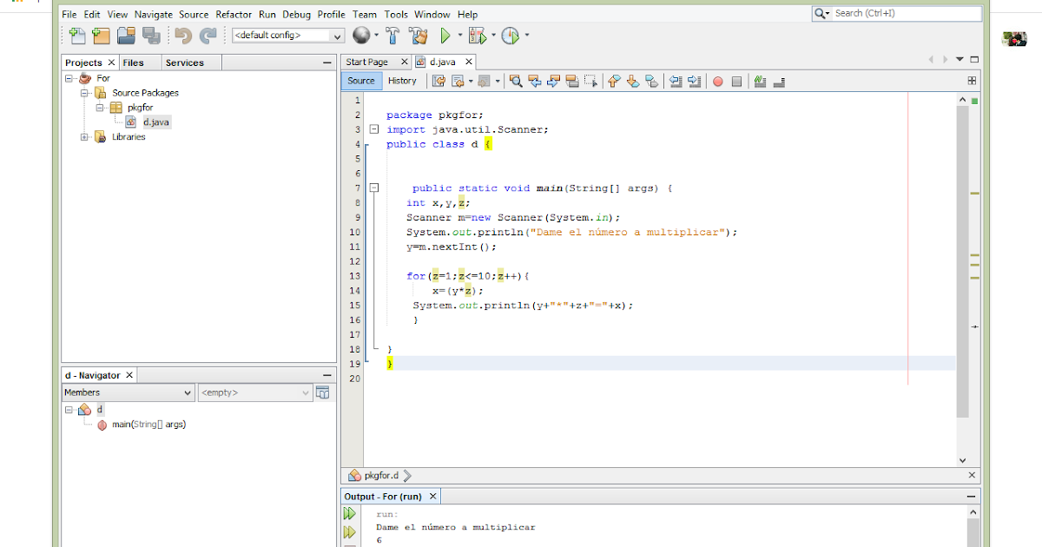Expand the Libraries node in Projects panel

(83, 136)
